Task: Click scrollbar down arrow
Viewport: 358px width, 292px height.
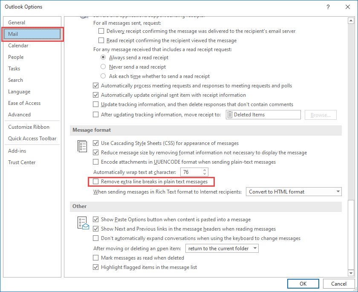Action: [351, 272]
